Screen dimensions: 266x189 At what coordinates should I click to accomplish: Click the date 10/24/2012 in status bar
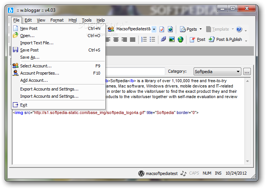[236, 173]
